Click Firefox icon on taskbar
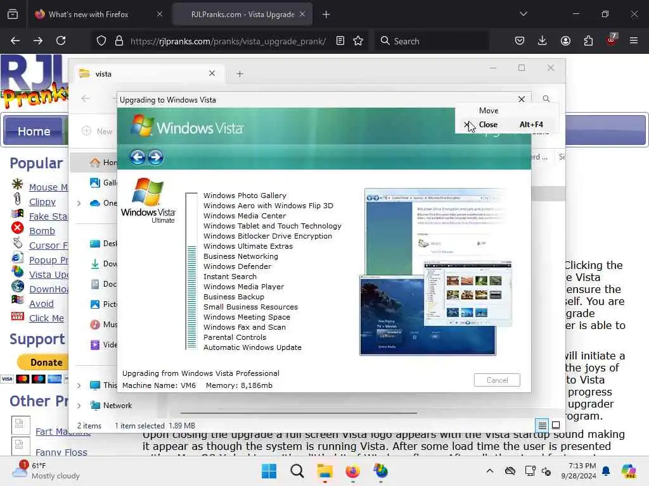This screenshot has width=649, height=486. tap(352, 471)
